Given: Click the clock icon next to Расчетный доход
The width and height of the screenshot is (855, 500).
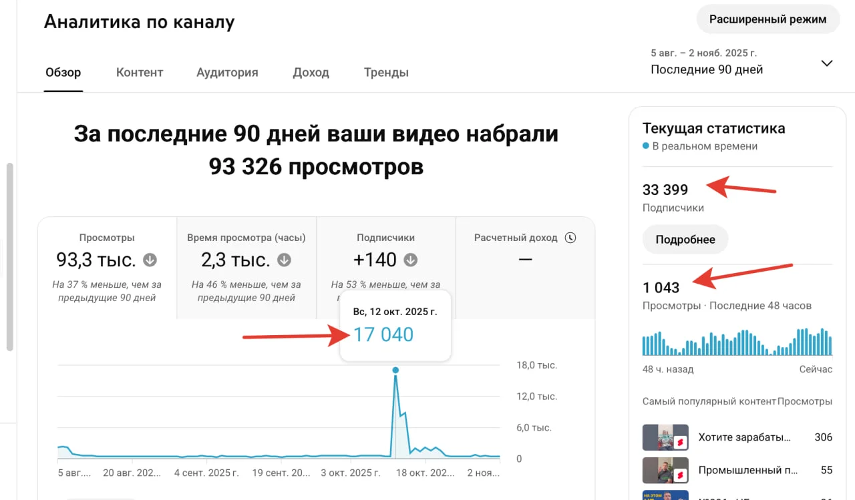Looking at the screenshot, I should click(x=570, y=238).
